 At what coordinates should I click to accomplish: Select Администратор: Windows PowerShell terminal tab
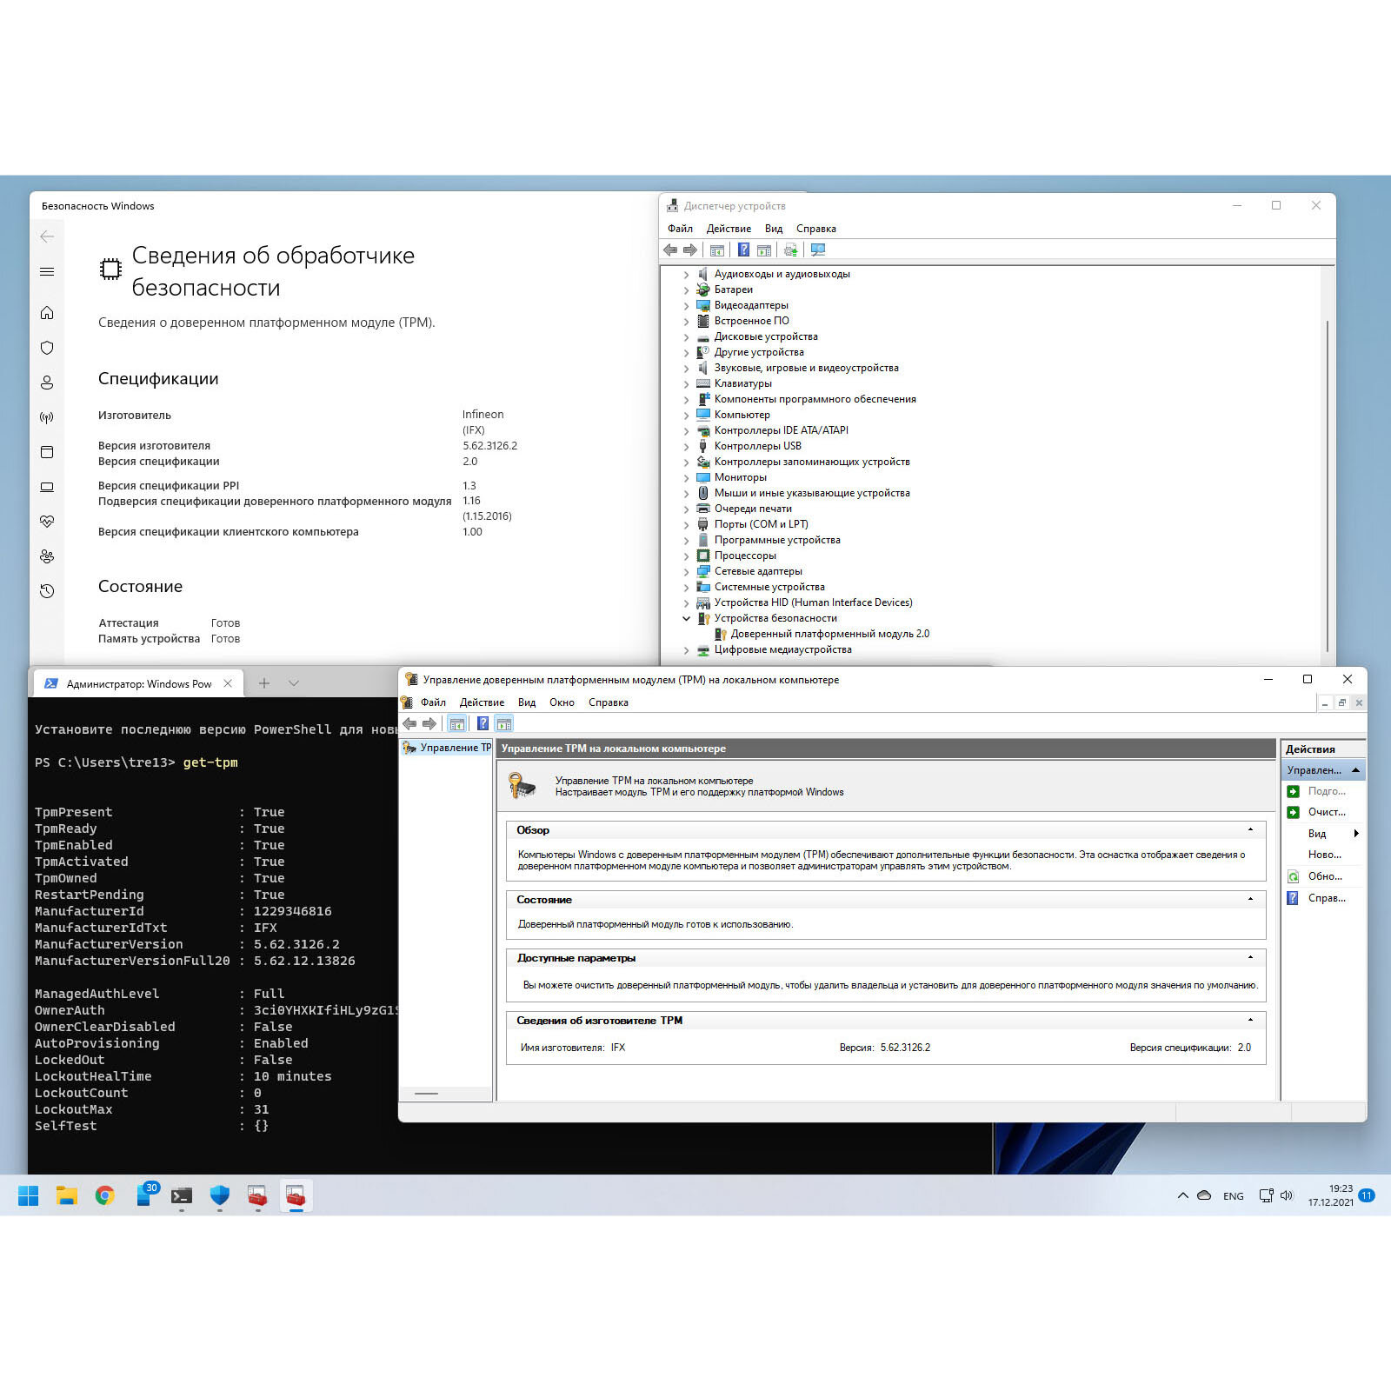pos(139,684)
